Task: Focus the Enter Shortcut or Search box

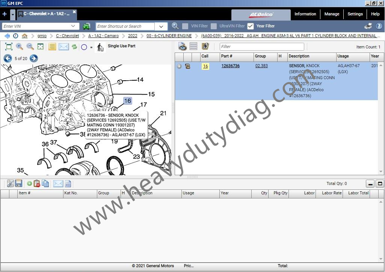Action: 125,26
